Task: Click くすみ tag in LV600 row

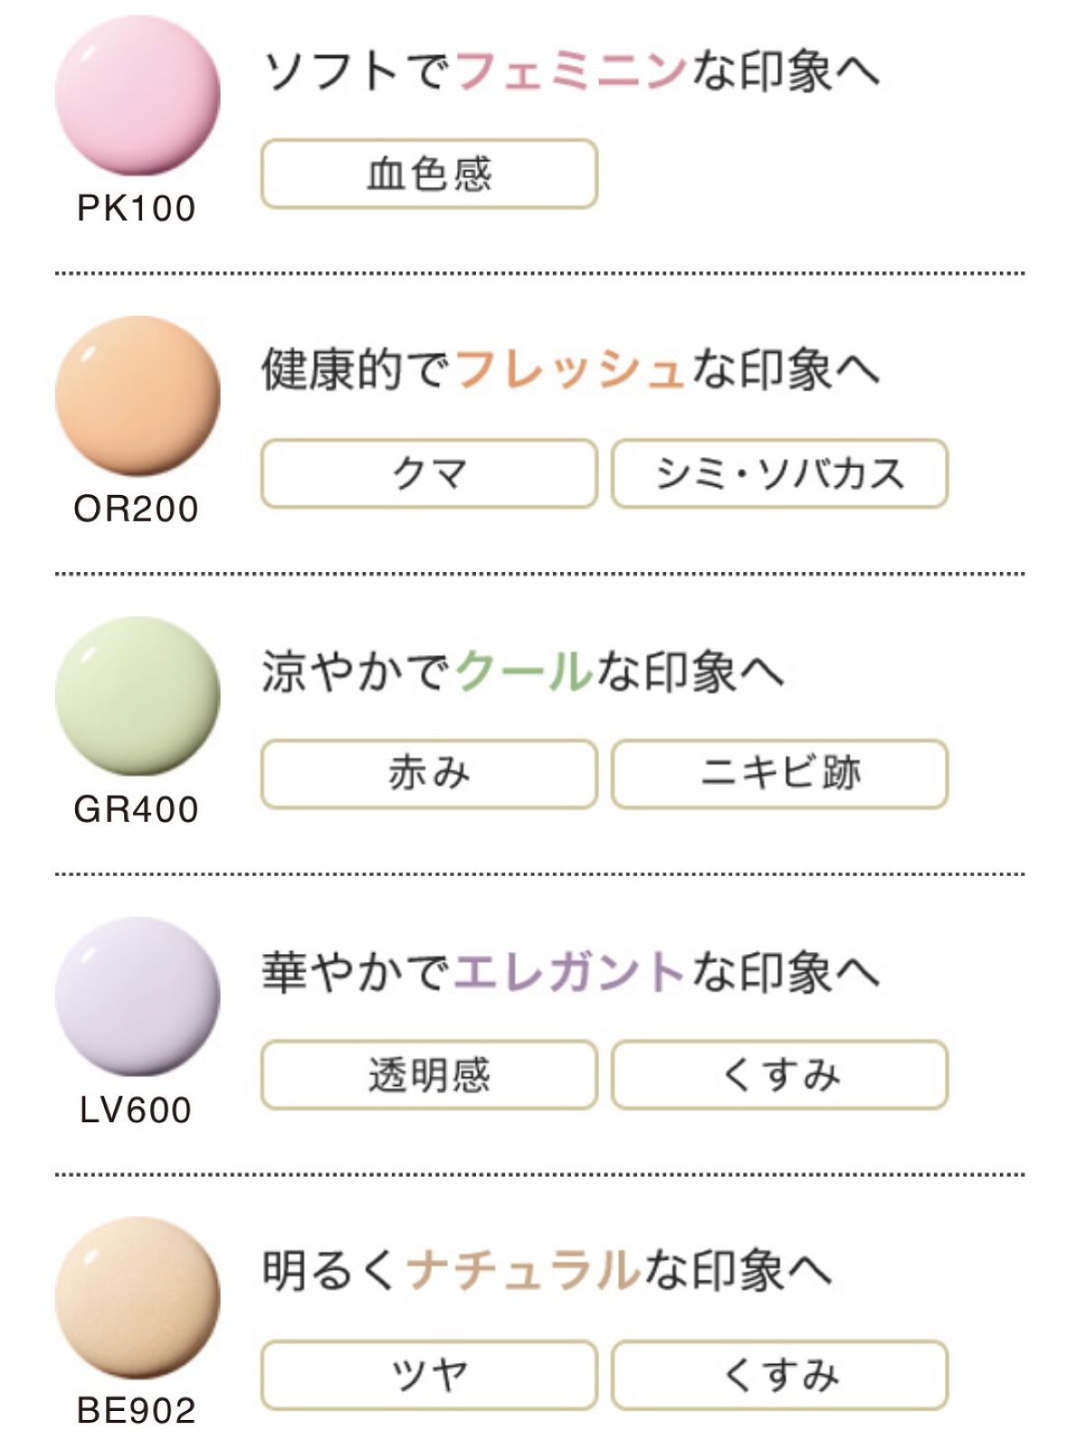Action: (x=779, y=1074)
